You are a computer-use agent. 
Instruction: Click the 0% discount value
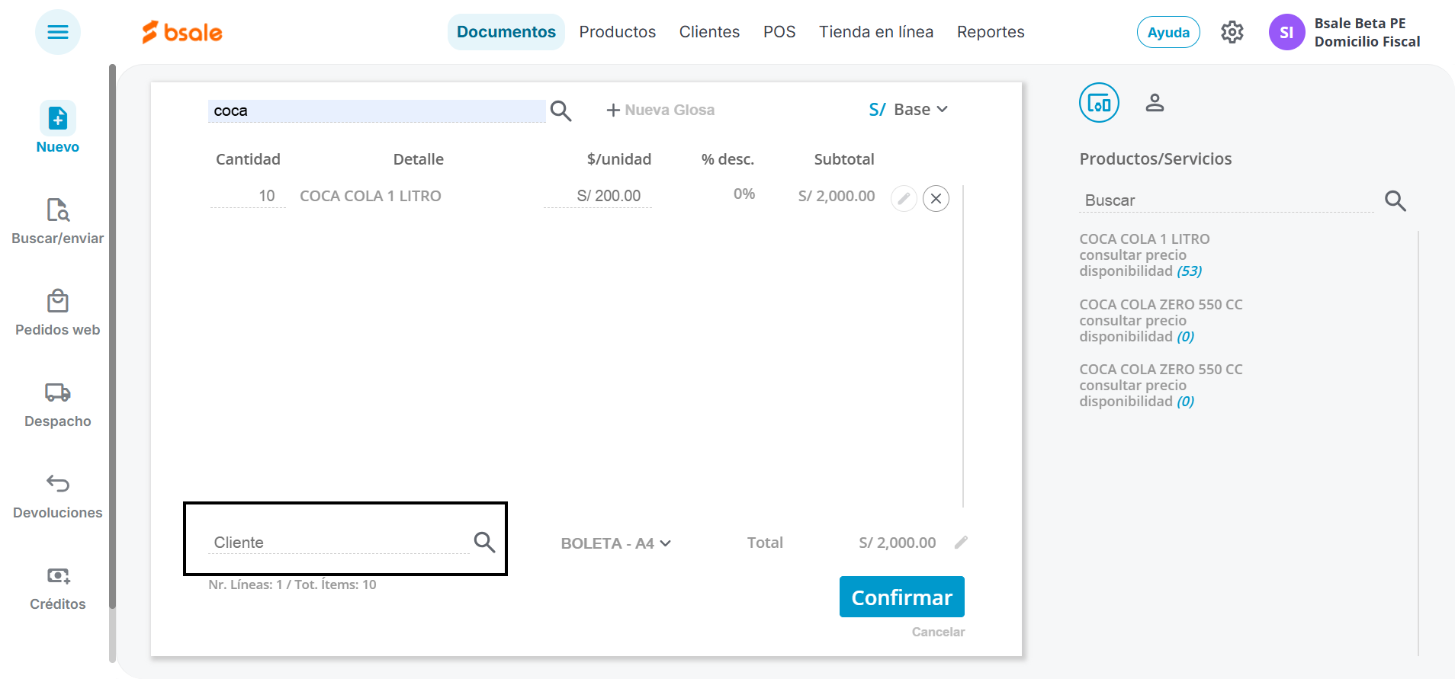tap(744, 194)
